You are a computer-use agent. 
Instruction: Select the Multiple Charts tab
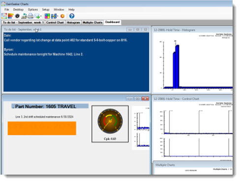(92, 22)
